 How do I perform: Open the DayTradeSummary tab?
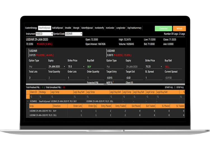[x=134, y=28]
